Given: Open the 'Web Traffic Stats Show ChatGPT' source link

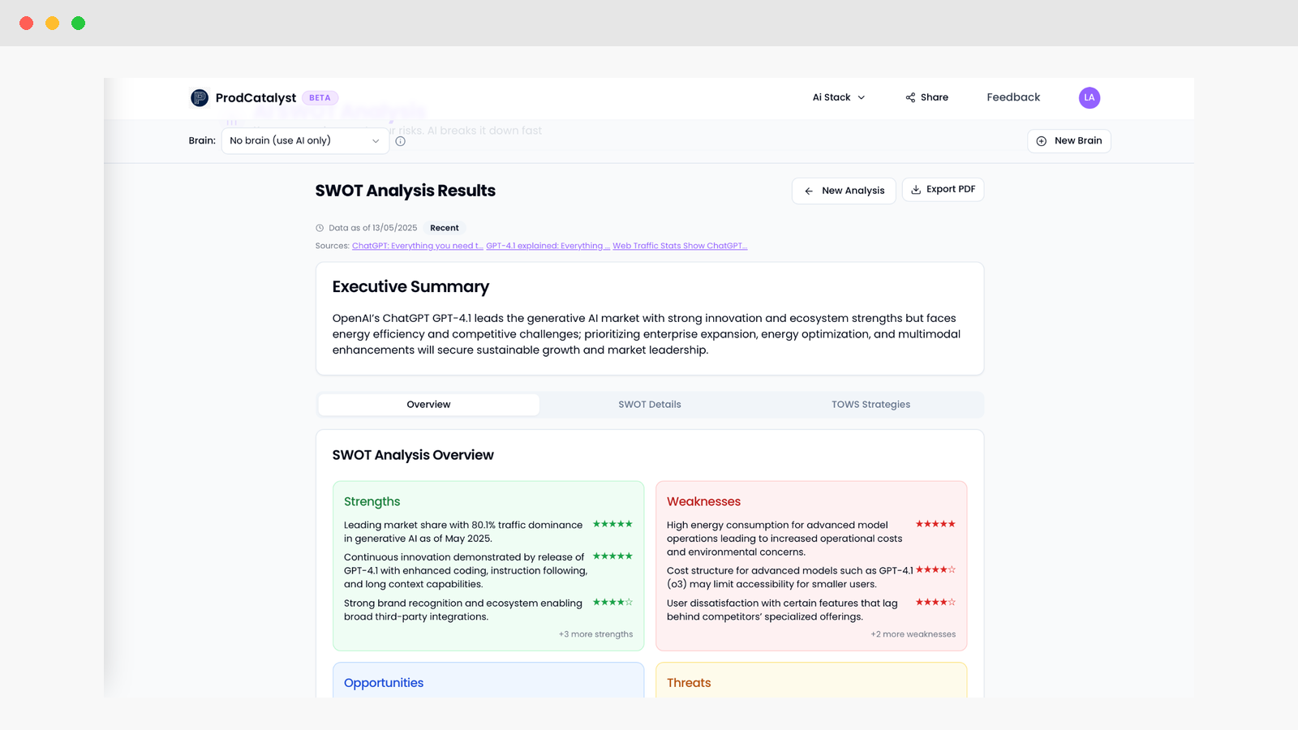Looking at the screenshot, I should tap(680, 246).
